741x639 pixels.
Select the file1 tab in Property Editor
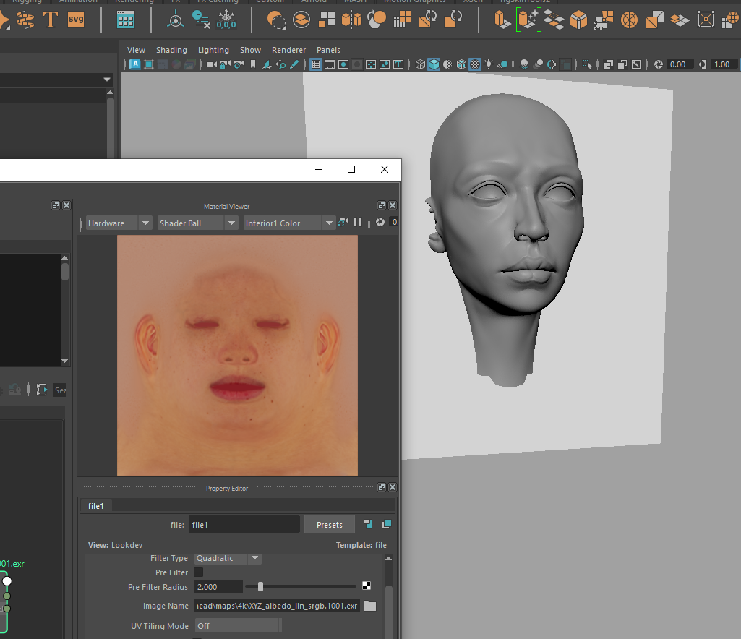95,506
